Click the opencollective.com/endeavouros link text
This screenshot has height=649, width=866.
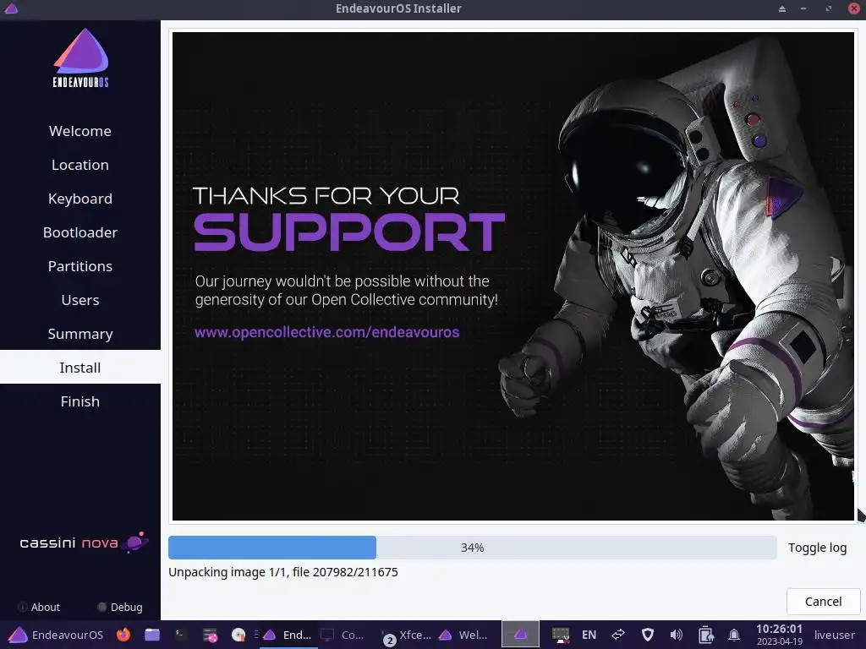click(326, 332)
